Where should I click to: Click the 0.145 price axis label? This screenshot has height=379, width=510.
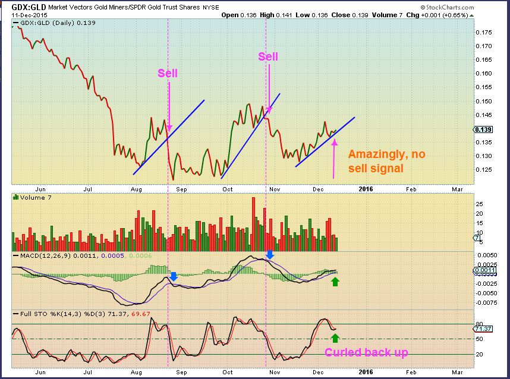click(x=484, y=115)
